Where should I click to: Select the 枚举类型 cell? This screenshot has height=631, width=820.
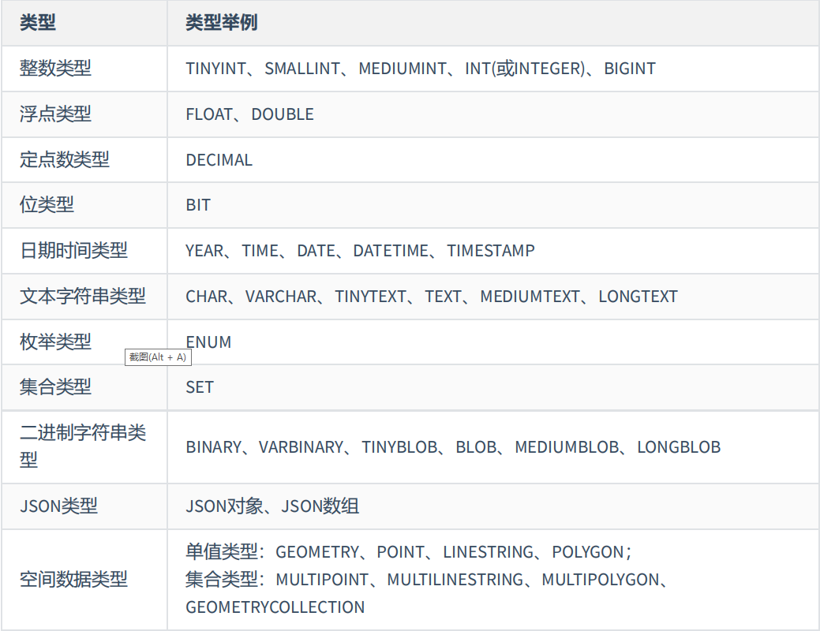click(x=55, y=342)
